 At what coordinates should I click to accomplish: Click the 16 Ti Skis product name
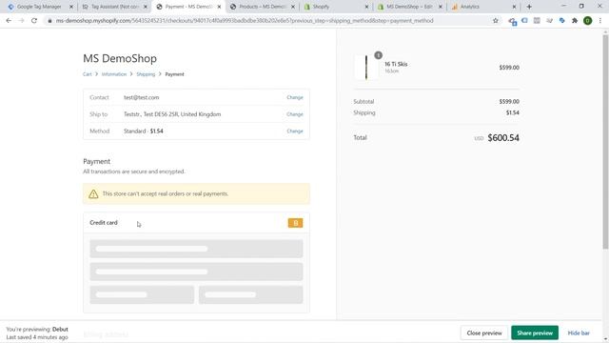(396, 64)
